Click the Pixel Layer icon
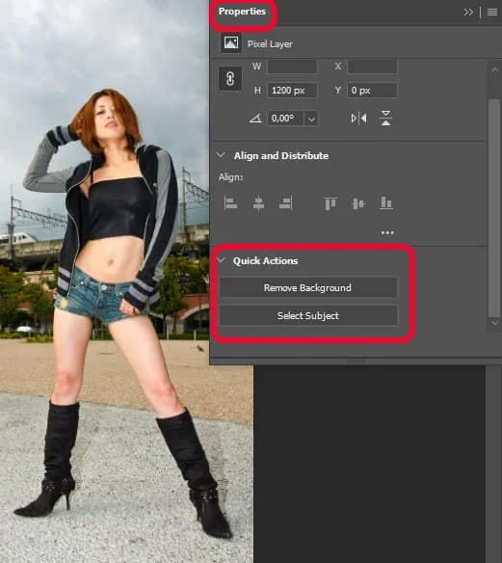Viewport: 502px width, 563px height. [x=230, y=43]
